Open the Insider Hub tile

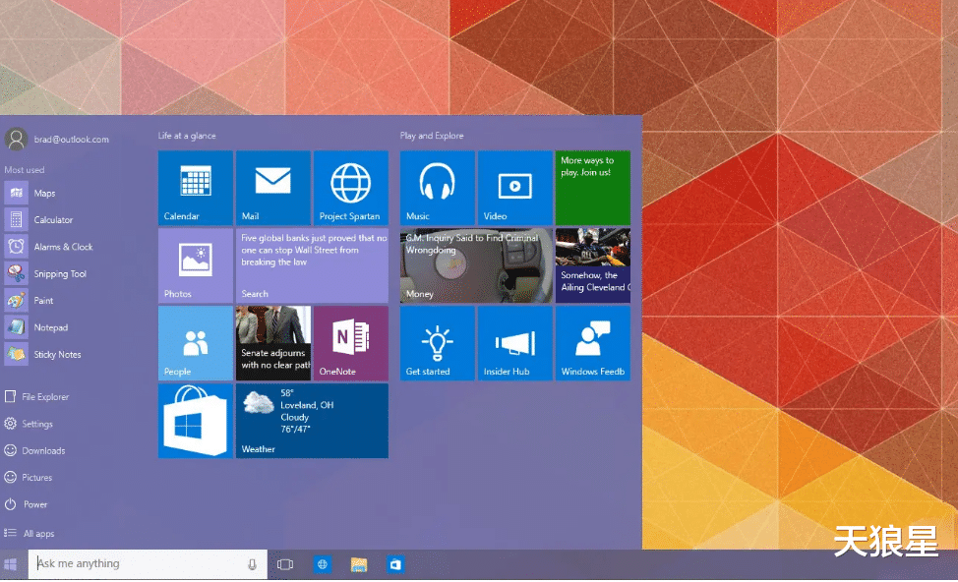click(x=514, y=343)
